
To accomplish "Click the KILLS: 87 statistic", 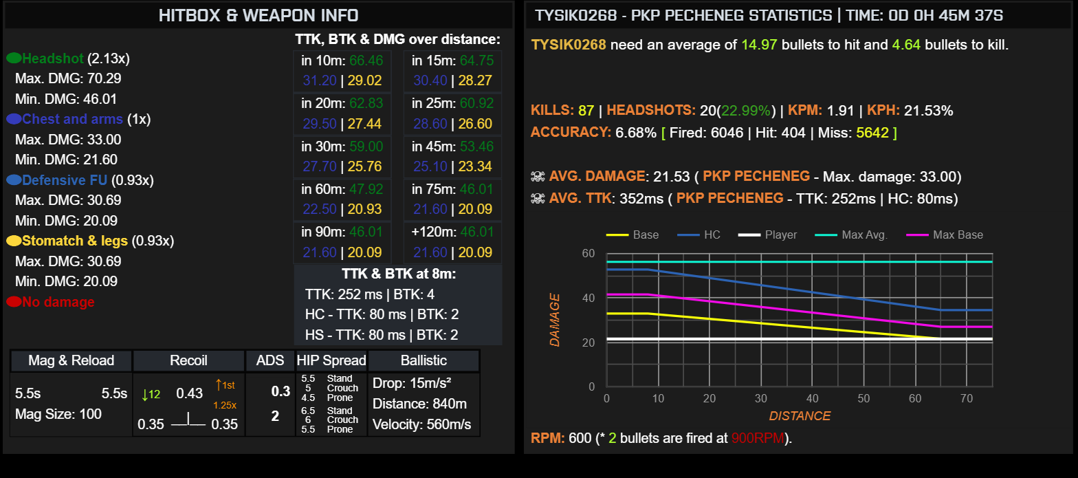I will coord(562,111).
